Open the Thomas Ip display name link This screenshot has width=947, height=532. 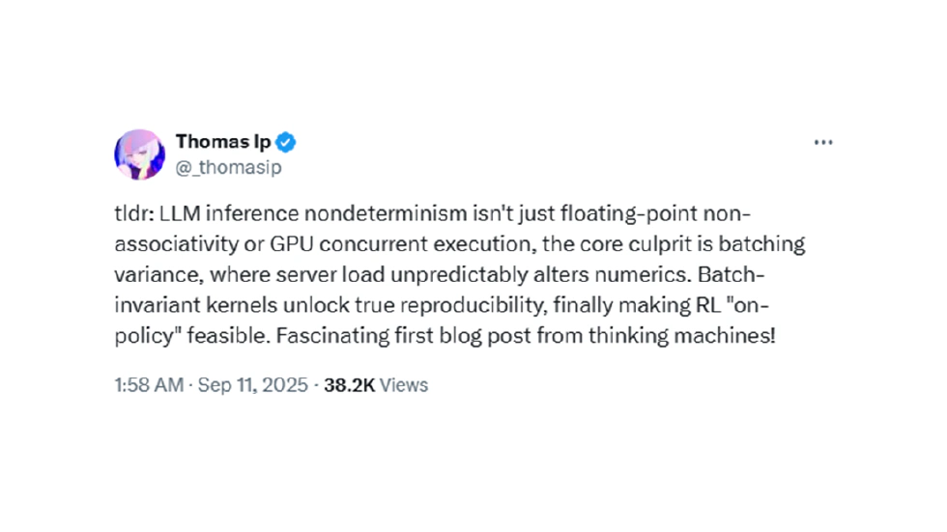[x=223, y=143]
